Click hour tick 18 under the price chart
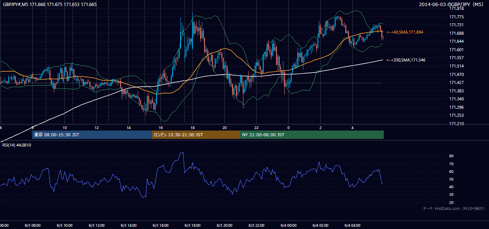The height and width of the screenshot is (229, 489). (192, 127)
